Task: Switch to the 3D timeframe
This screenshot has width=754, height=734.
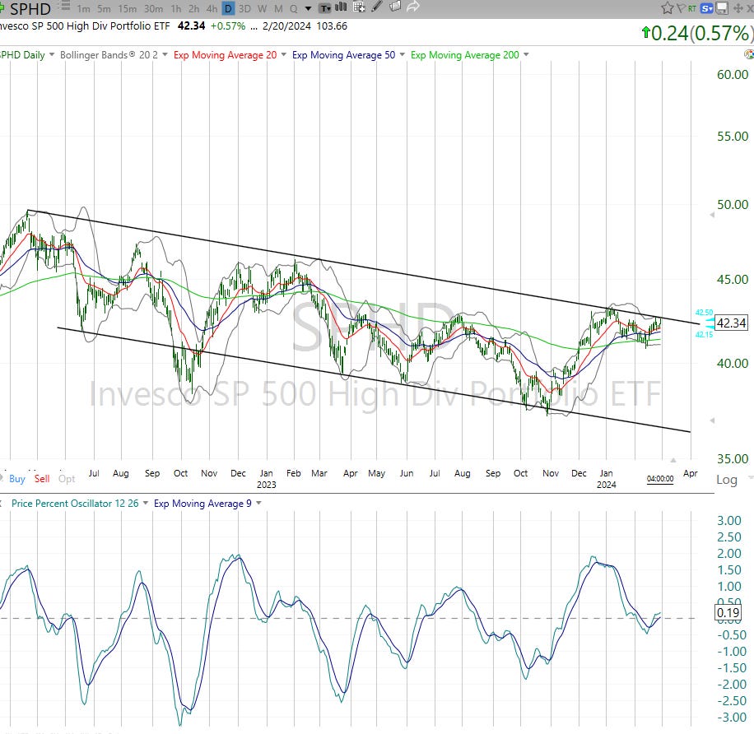Action: 244,9
